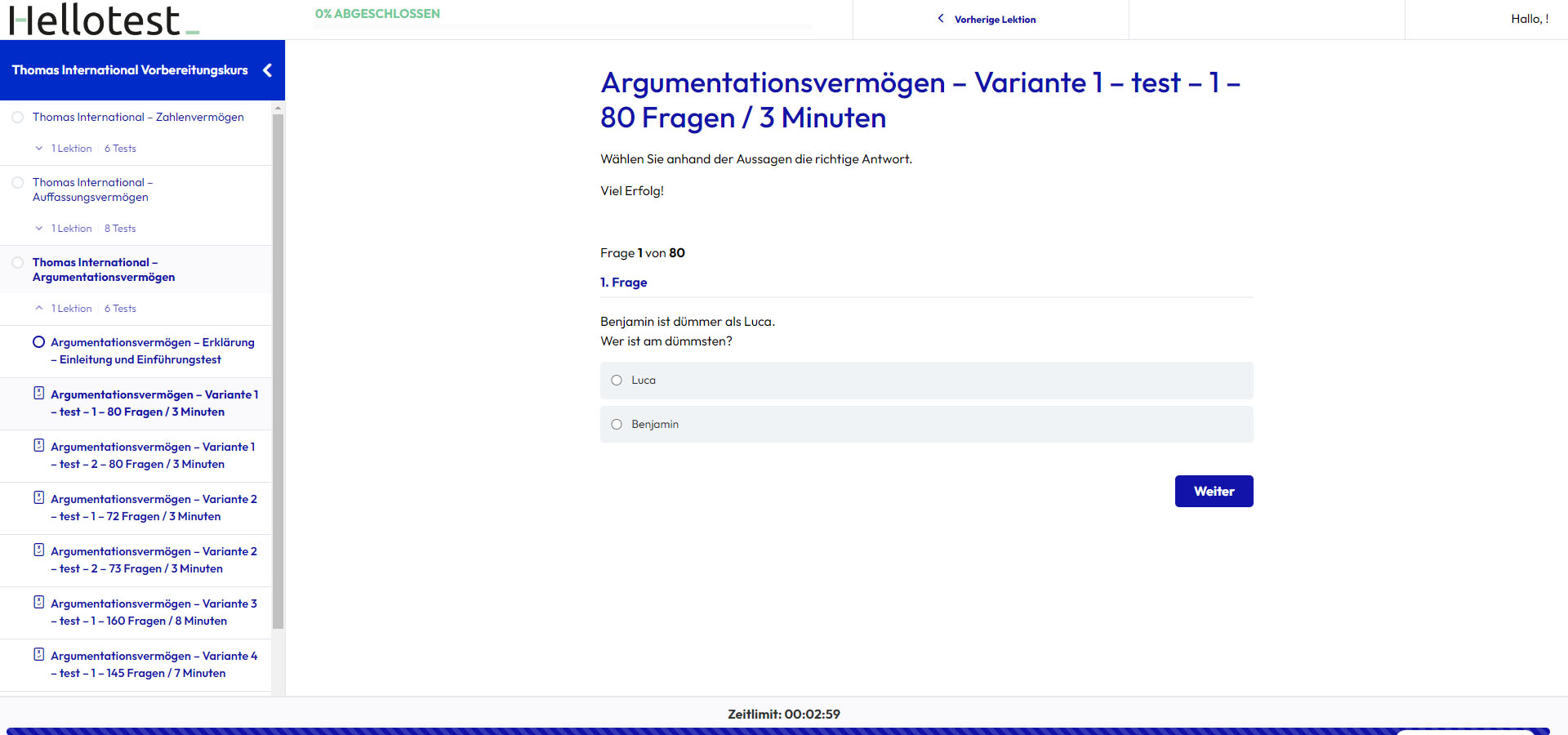Image resolution: width=1568 pixels, height=735 pixels.
Task: Click status circle beside Argumentationsvermögen section
Action: pos(17,263)
